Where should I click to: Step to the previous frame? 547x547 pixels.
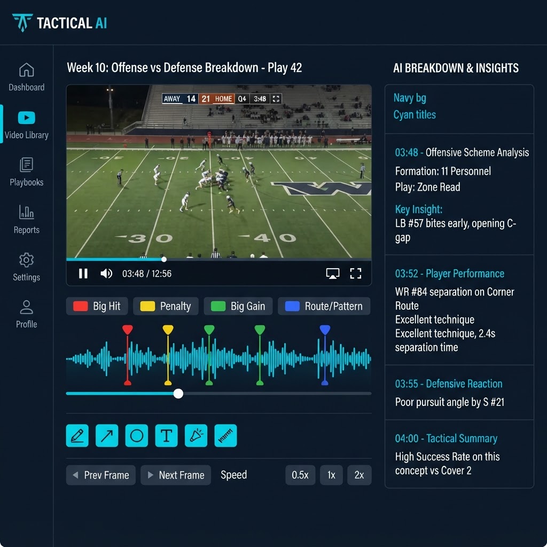(x=101, y=475)
